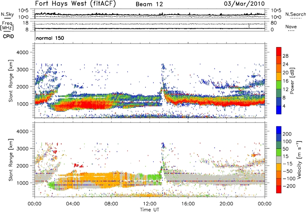Click the "18" frequency axis tick

(25, 23)
